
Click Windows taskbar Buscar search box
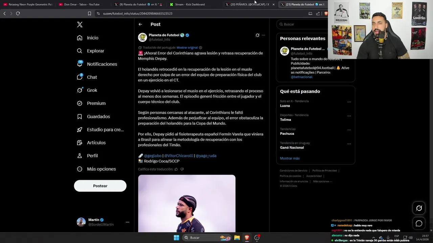(x=207, y=238)
